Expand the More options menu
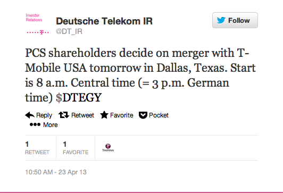 pyautogui.click(x=44, y=124)
